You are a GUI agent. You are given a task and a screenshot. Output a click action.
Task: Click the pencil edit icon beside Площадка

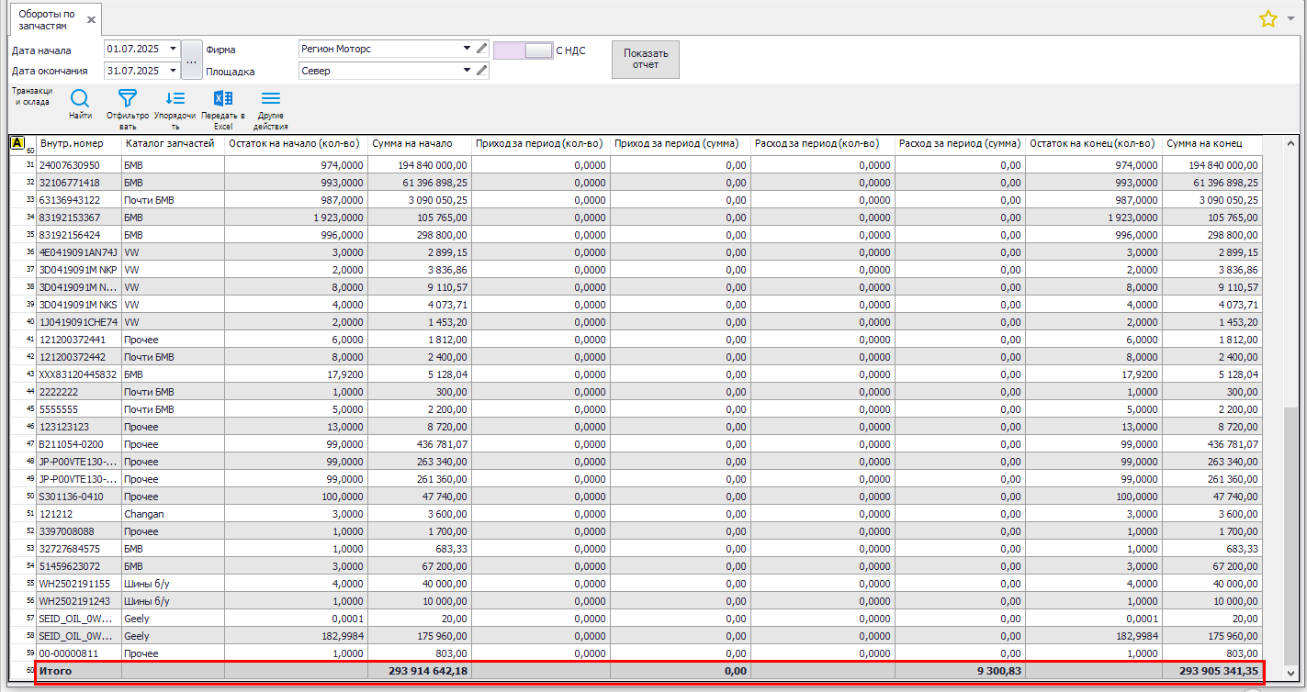(482, 70)
